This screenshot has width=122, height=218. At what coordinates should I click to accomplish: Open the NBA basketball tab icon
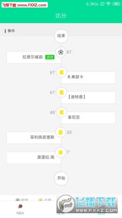pos(20,206)
